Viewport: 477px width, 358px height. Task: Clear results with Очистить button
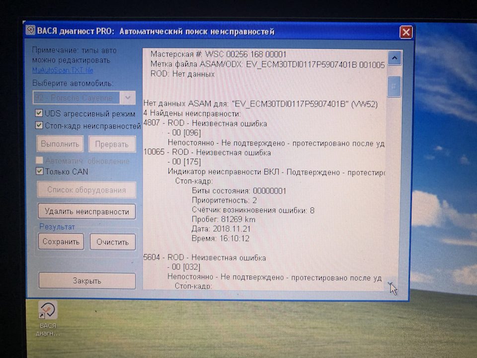click(113, 242)
